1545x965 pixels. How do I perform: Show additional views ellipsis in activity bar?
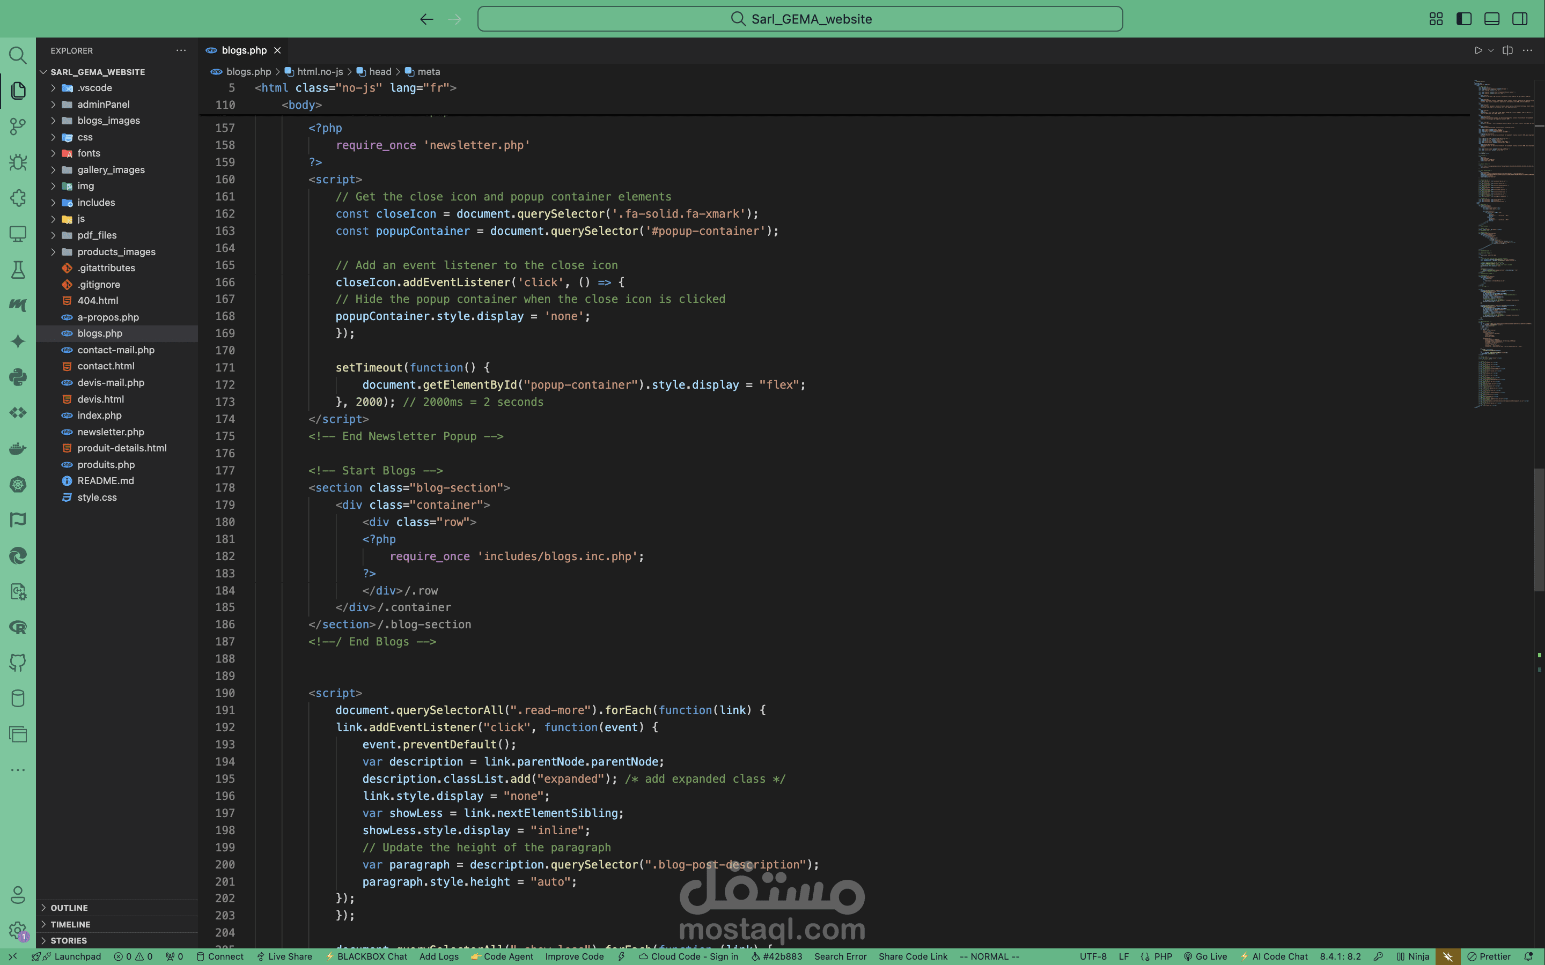18,770
